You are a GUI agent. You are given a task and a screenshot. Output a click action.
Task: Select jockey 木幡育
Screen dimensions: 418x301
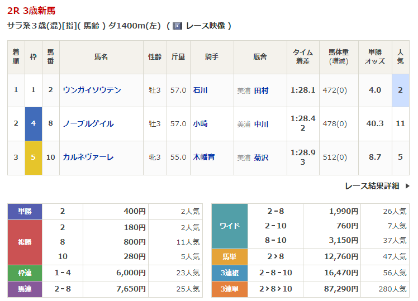click(x=204, y=157)
